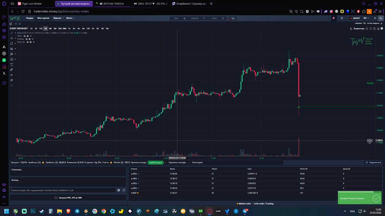Image resolution: width=385 pixels, height=216 pixels.
Task: Select the 15M timeframe
Action: (60, 28)
